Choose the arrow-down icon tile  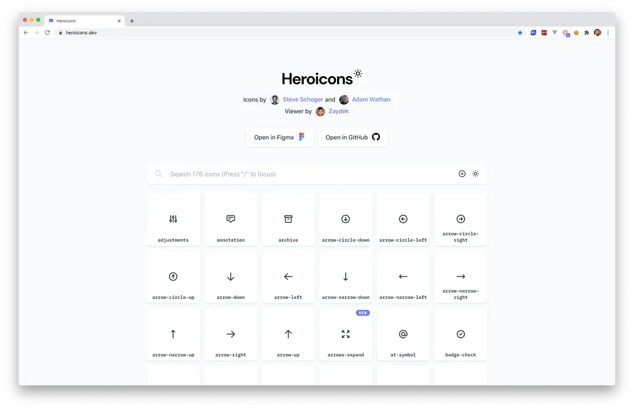point(231,277)
